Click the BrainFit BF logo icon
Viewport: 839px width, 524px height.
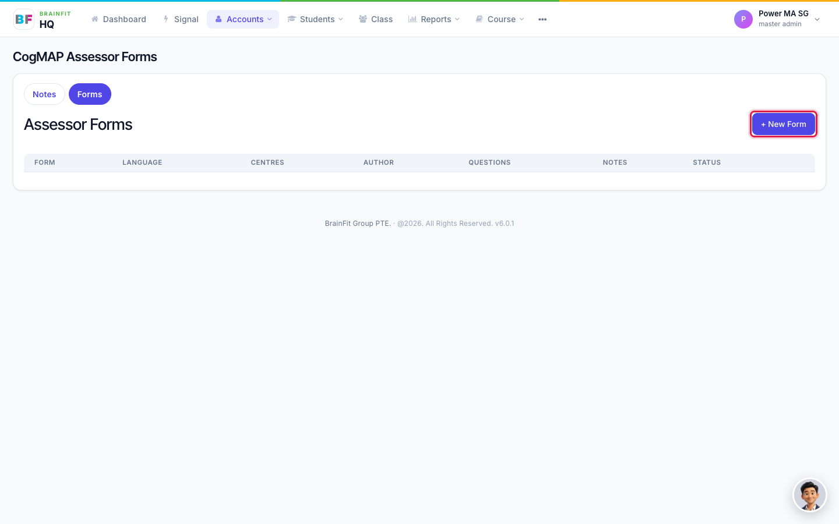(24, 19)
